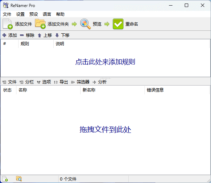Click the minus icon to remove rule (移除)
Image resolution: width=211 pixels, height=183 pixels.
[22, 35]
